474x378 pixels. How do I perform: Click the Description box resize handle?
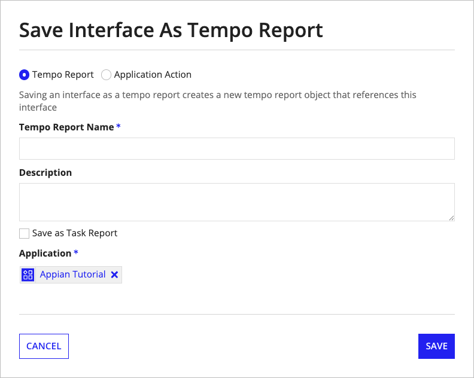coord(451,218)
